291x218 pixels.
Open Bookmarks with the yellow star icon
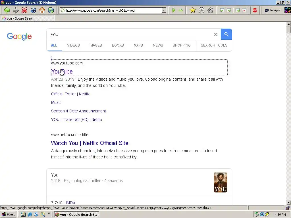[x=193, y=10]
